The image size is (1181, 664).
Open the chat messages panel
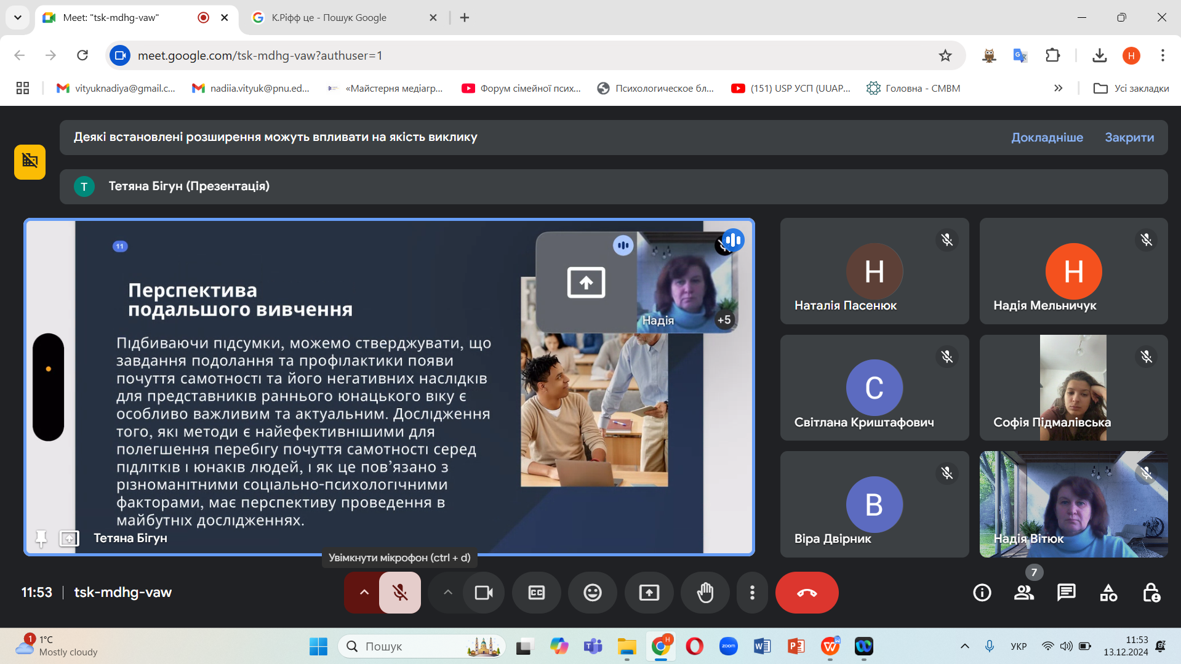(1066, 593)
